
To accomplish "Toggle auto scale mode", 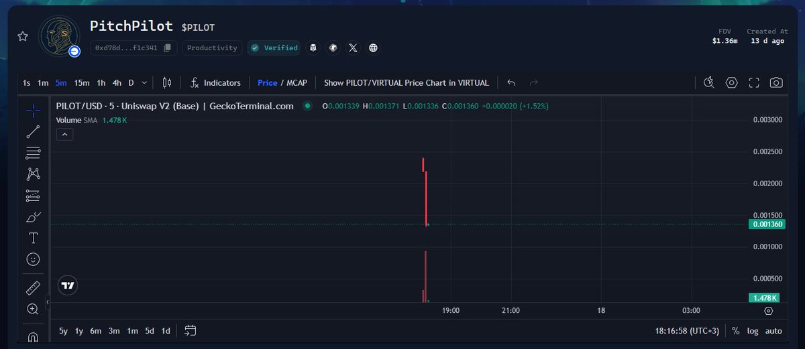I will pos(773,331).
